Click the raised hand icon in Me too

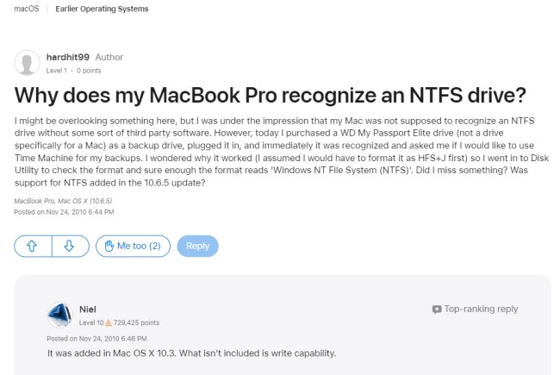point(109,246)
